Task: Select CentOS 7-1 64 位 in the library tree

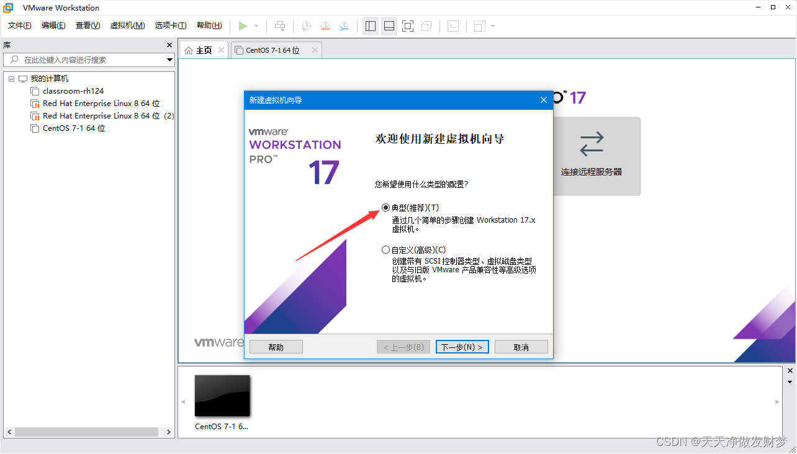Action: pyautogui.click(x=74, y=128)
